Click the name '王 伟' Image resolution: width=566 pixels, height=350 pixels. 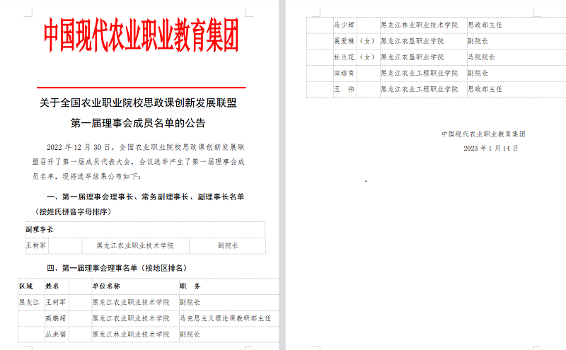point(344,89)
